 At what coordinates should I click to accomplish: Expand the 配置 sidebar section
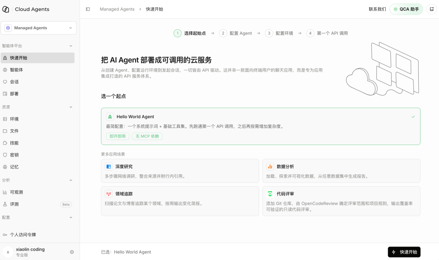point(71,217)
